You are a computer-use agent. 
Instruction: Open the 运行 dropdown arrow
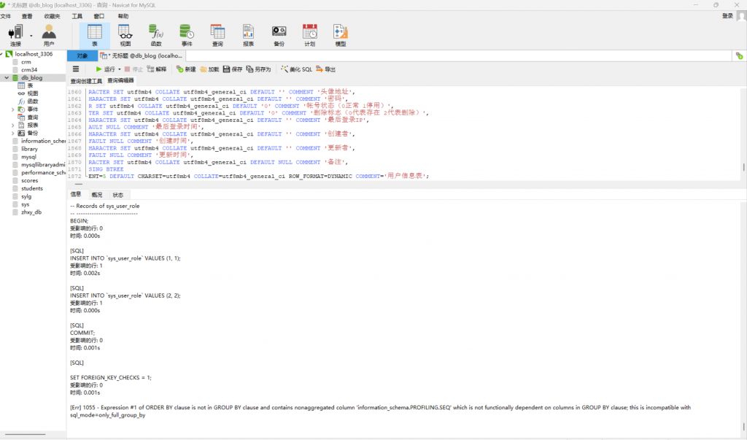(x=120, y=69)
